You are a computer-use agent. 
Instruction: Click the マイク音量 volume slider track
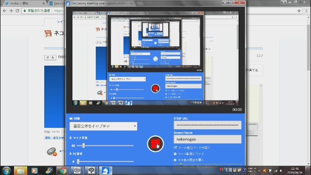click(105, 146)
